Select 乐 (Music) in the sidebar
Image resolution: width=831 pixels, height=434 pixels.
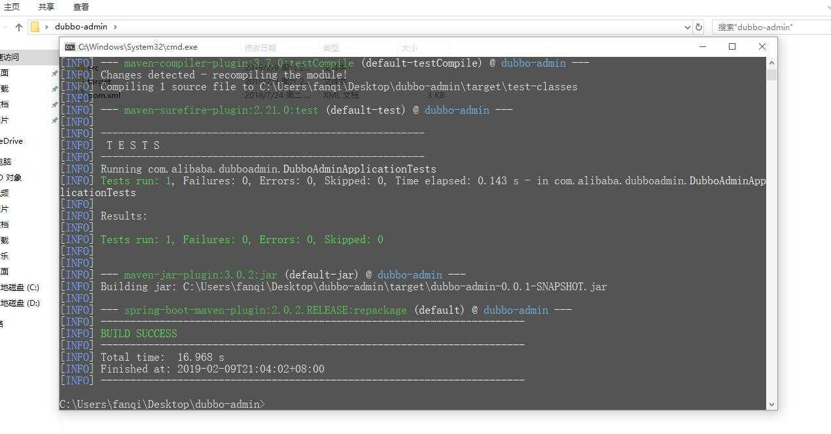(x=5, y=256)
